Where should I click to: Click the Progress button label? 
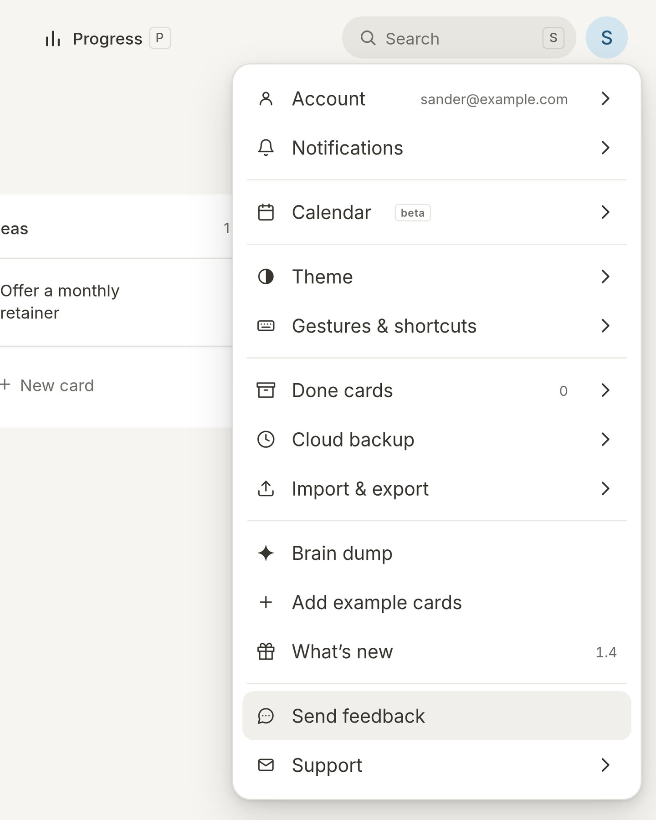click(108, 39)
